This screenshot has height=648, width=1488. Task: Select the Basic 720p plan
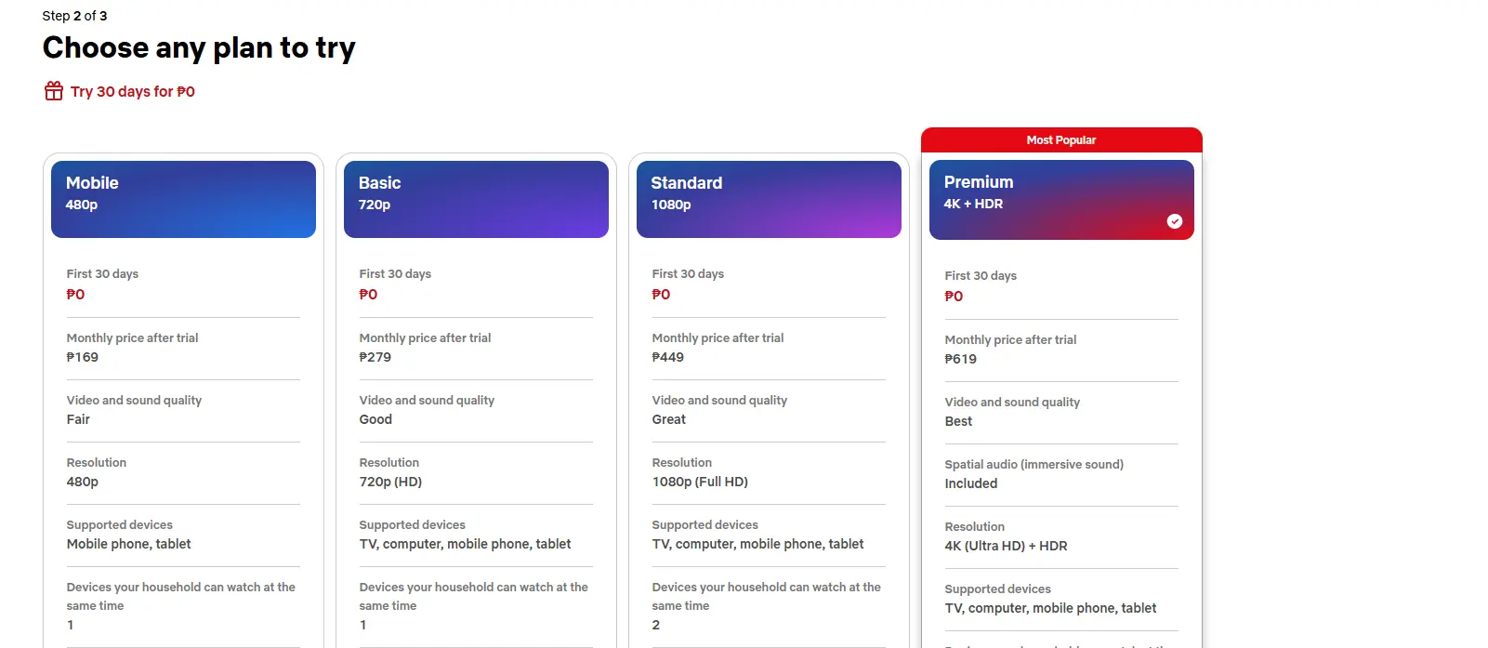pyautogui.click(x=476, y=199)
